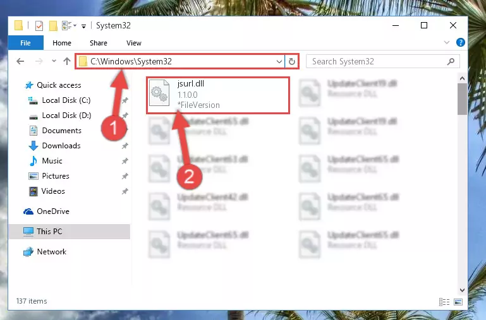The image size is (486, 320).
Task: Select Quick access in navigation pane
Action: pyautogui.click(x=59, y=85)
